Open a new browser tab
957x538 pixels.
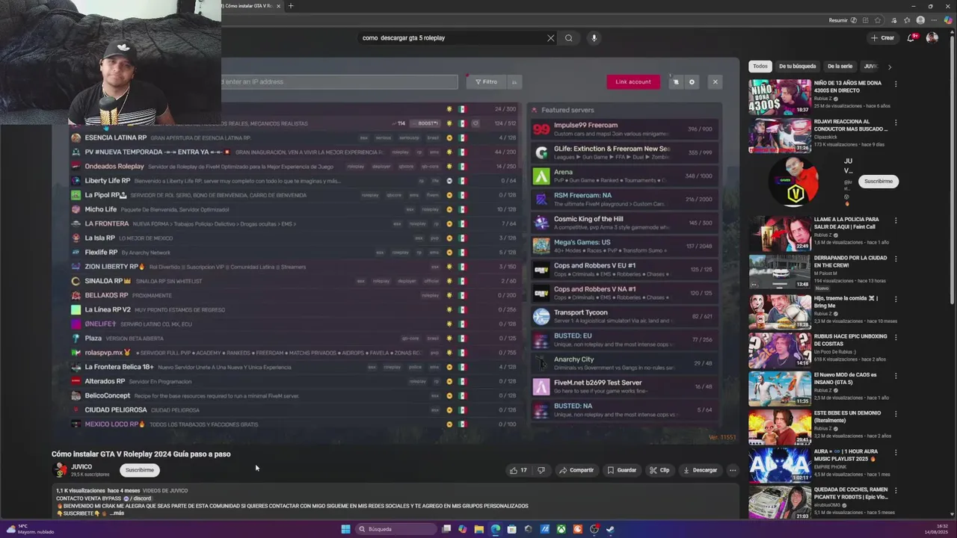pos(291,6)
